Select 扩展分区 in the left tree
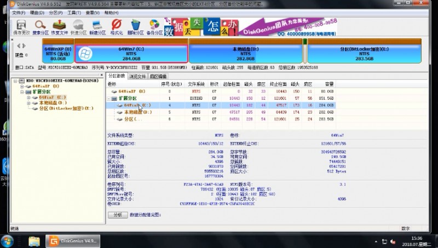The height and width of the screenshot is (248, 438). (x=42, y=92)
